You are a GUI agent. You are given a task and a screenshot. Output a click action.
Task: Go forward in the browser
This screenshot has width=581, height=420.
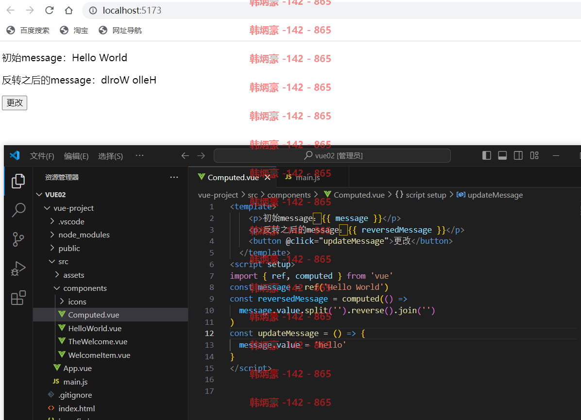(30, 10)
